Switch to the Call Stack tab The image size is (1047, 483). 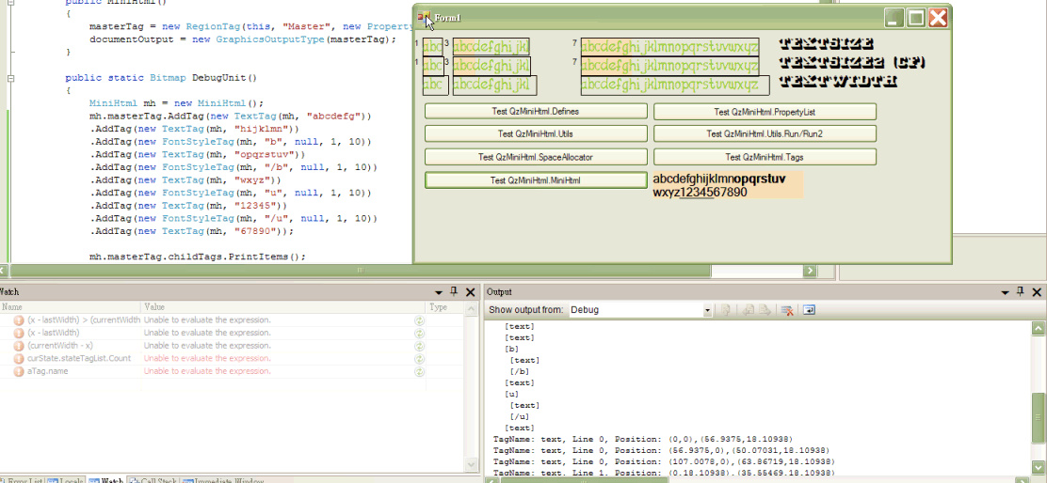(153, 480)
